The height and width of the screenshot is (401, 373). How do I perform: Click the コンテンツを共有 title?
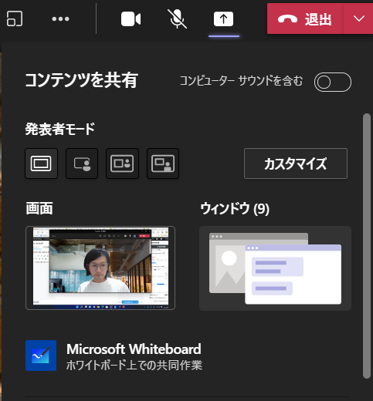[82, 80]
